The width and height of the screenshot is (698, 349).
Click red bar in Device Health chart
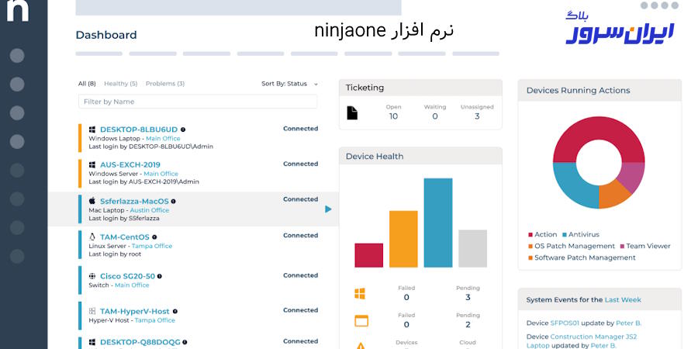pyautogui.click(x=368, y=255)
